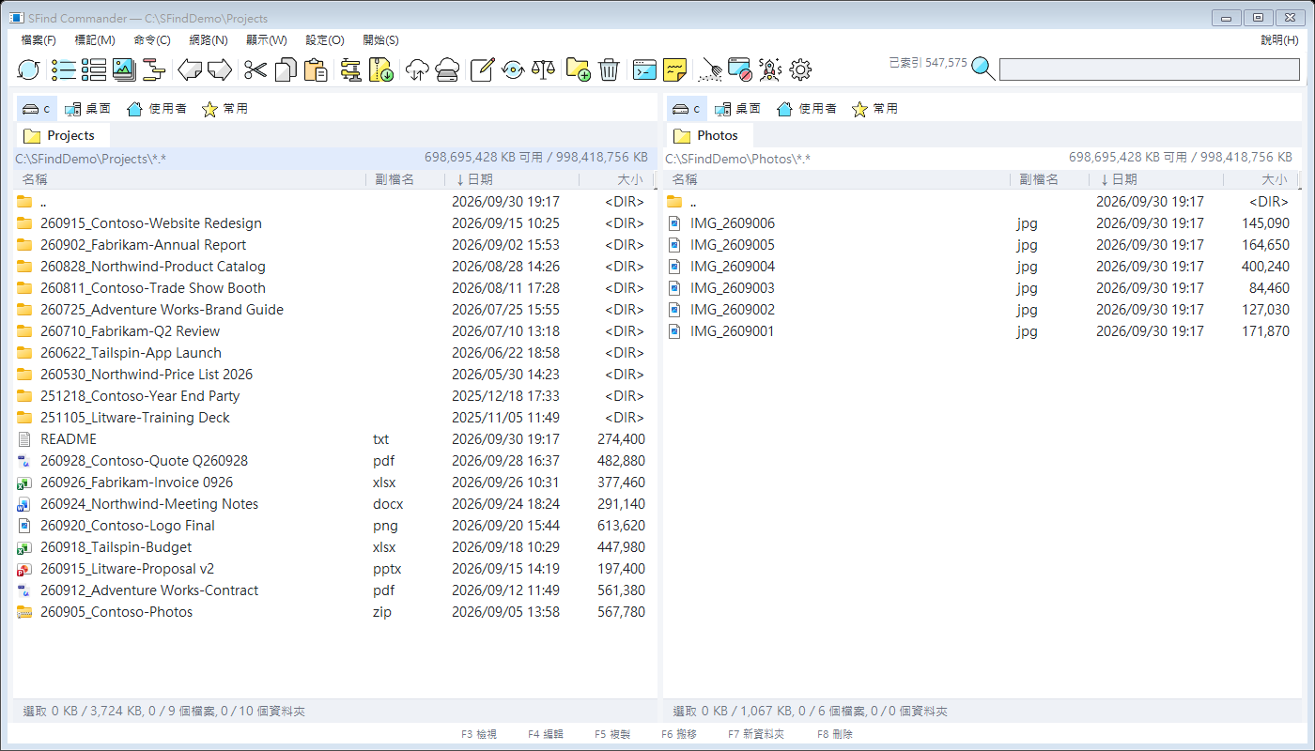Click F7 新資料夾 button
Image resolution: width=1315 pixels, height=751 pixels.
(x=756, y=734)
